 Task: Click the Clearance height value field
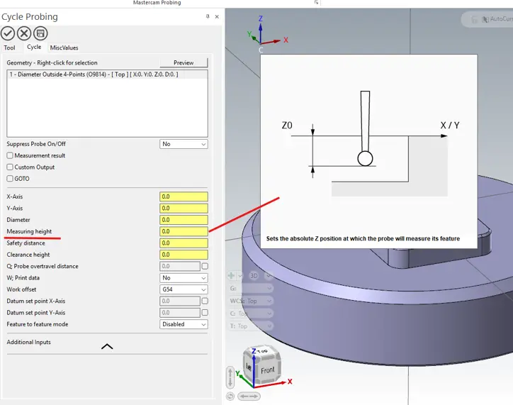point(184,255)
